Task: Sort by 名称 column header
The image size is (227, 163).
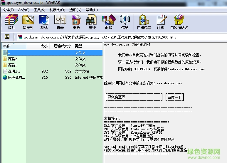Action: tap(14, 46)
